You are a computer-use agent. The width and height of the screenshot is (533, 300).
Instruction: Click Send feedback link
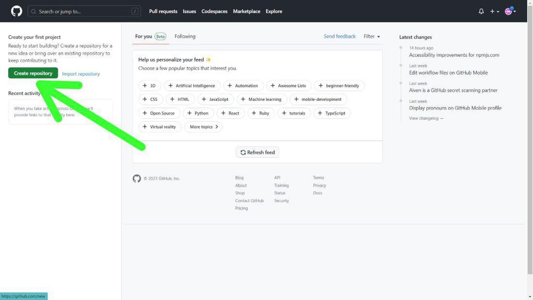[339, 36]
